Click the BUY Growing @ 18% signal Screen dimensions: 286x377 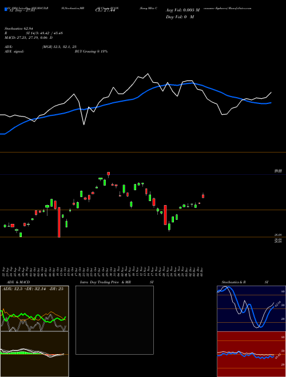tap(91, 51)
